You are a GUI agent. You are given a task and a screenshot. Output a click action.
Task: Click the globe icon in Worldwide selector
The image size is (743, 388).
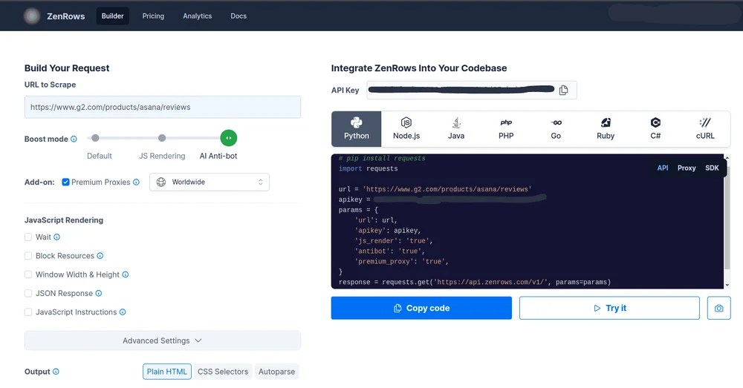[x=161, y=183]
